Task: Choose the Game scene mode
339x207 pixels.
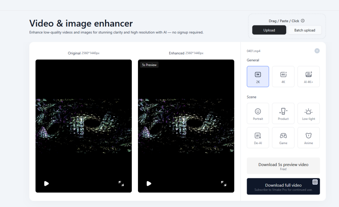Action: pyautogui.click(x=283, y=138)
